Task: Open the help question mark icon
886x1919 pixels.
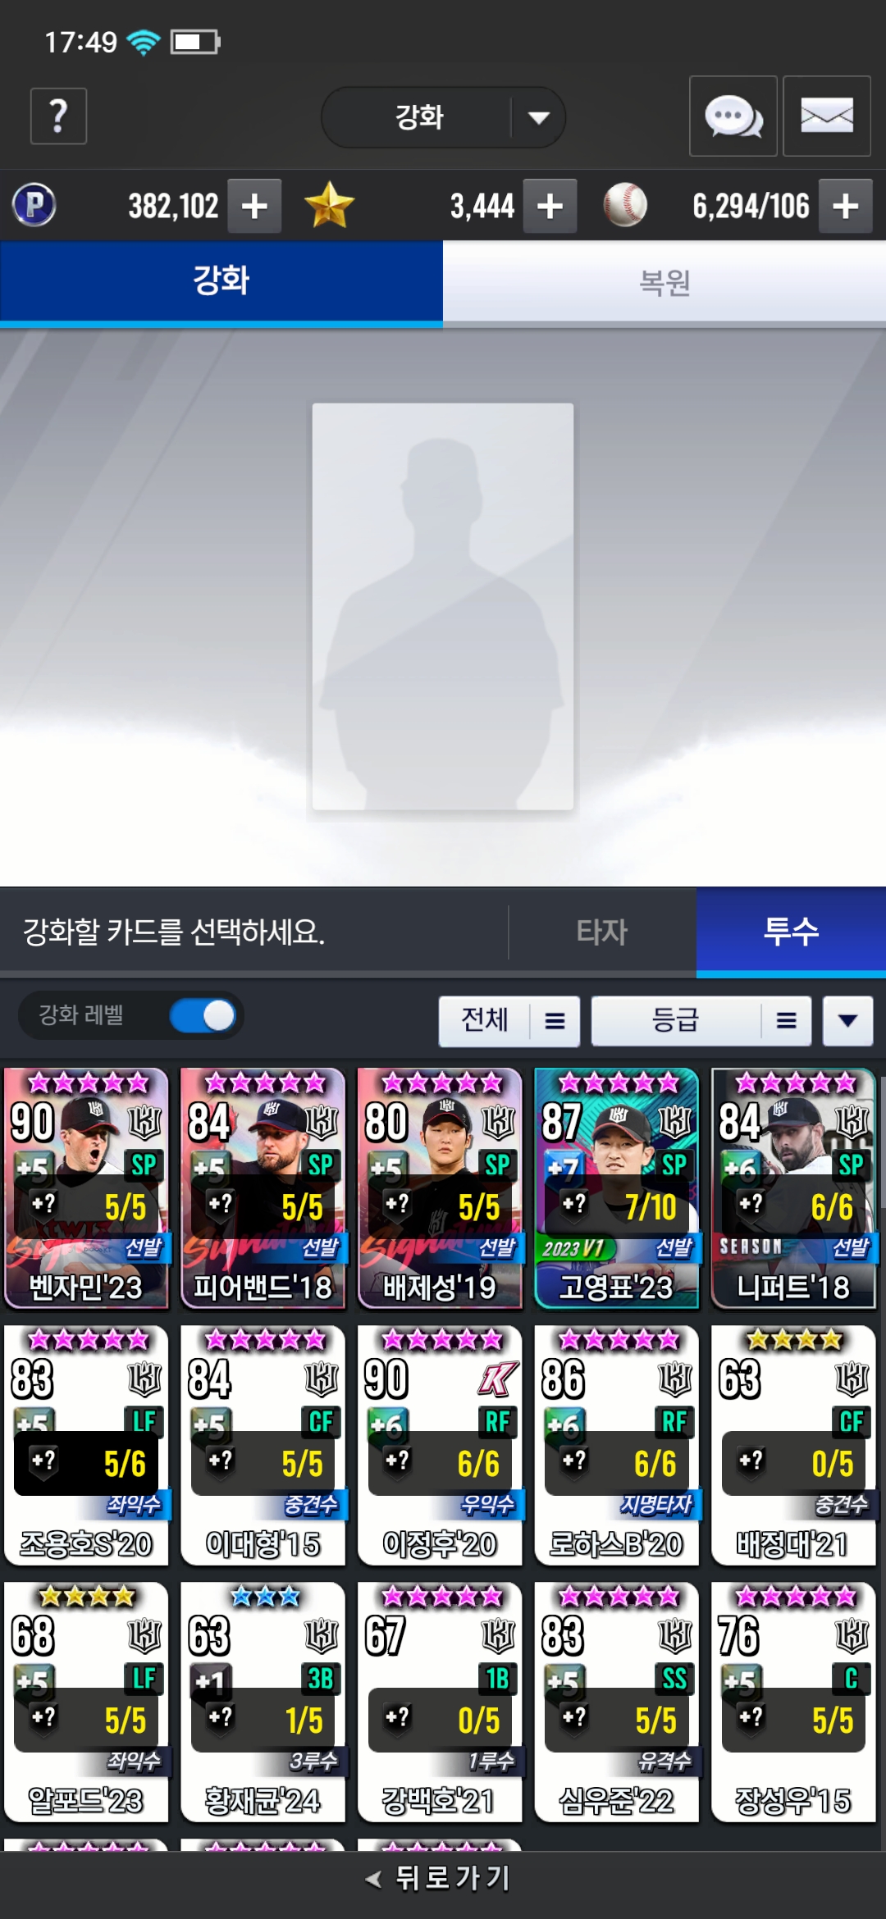Action: (58, 116)
